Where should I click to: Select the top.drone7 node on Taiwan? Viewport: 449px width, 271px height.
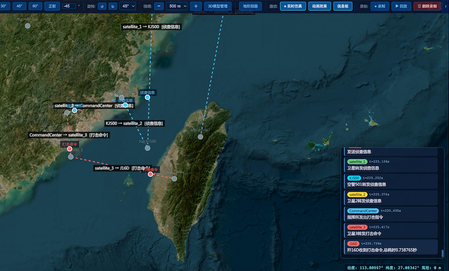200,137
